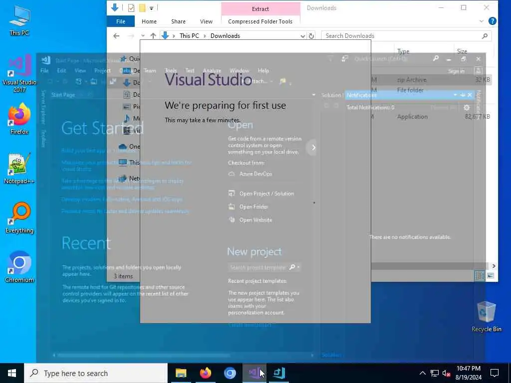
Task: Open the Analyze menu
Action: click(x=212, y=71)
